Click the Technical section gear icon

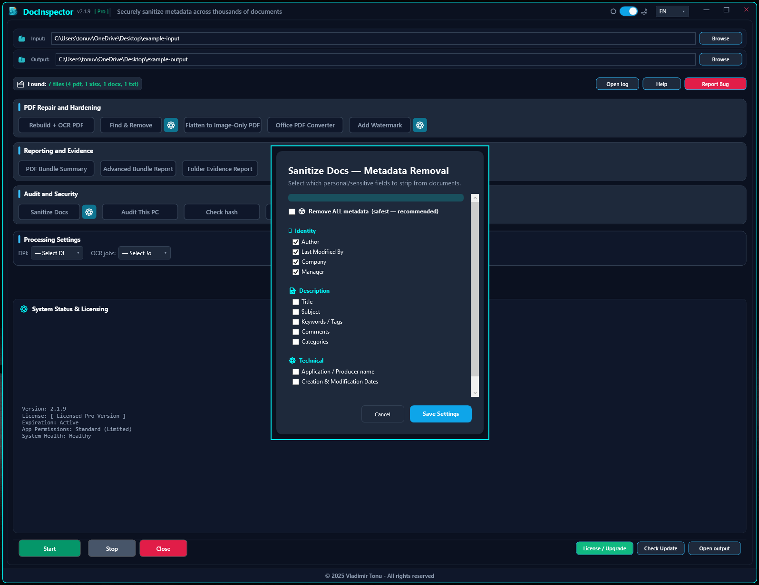(x=292, y=361)
